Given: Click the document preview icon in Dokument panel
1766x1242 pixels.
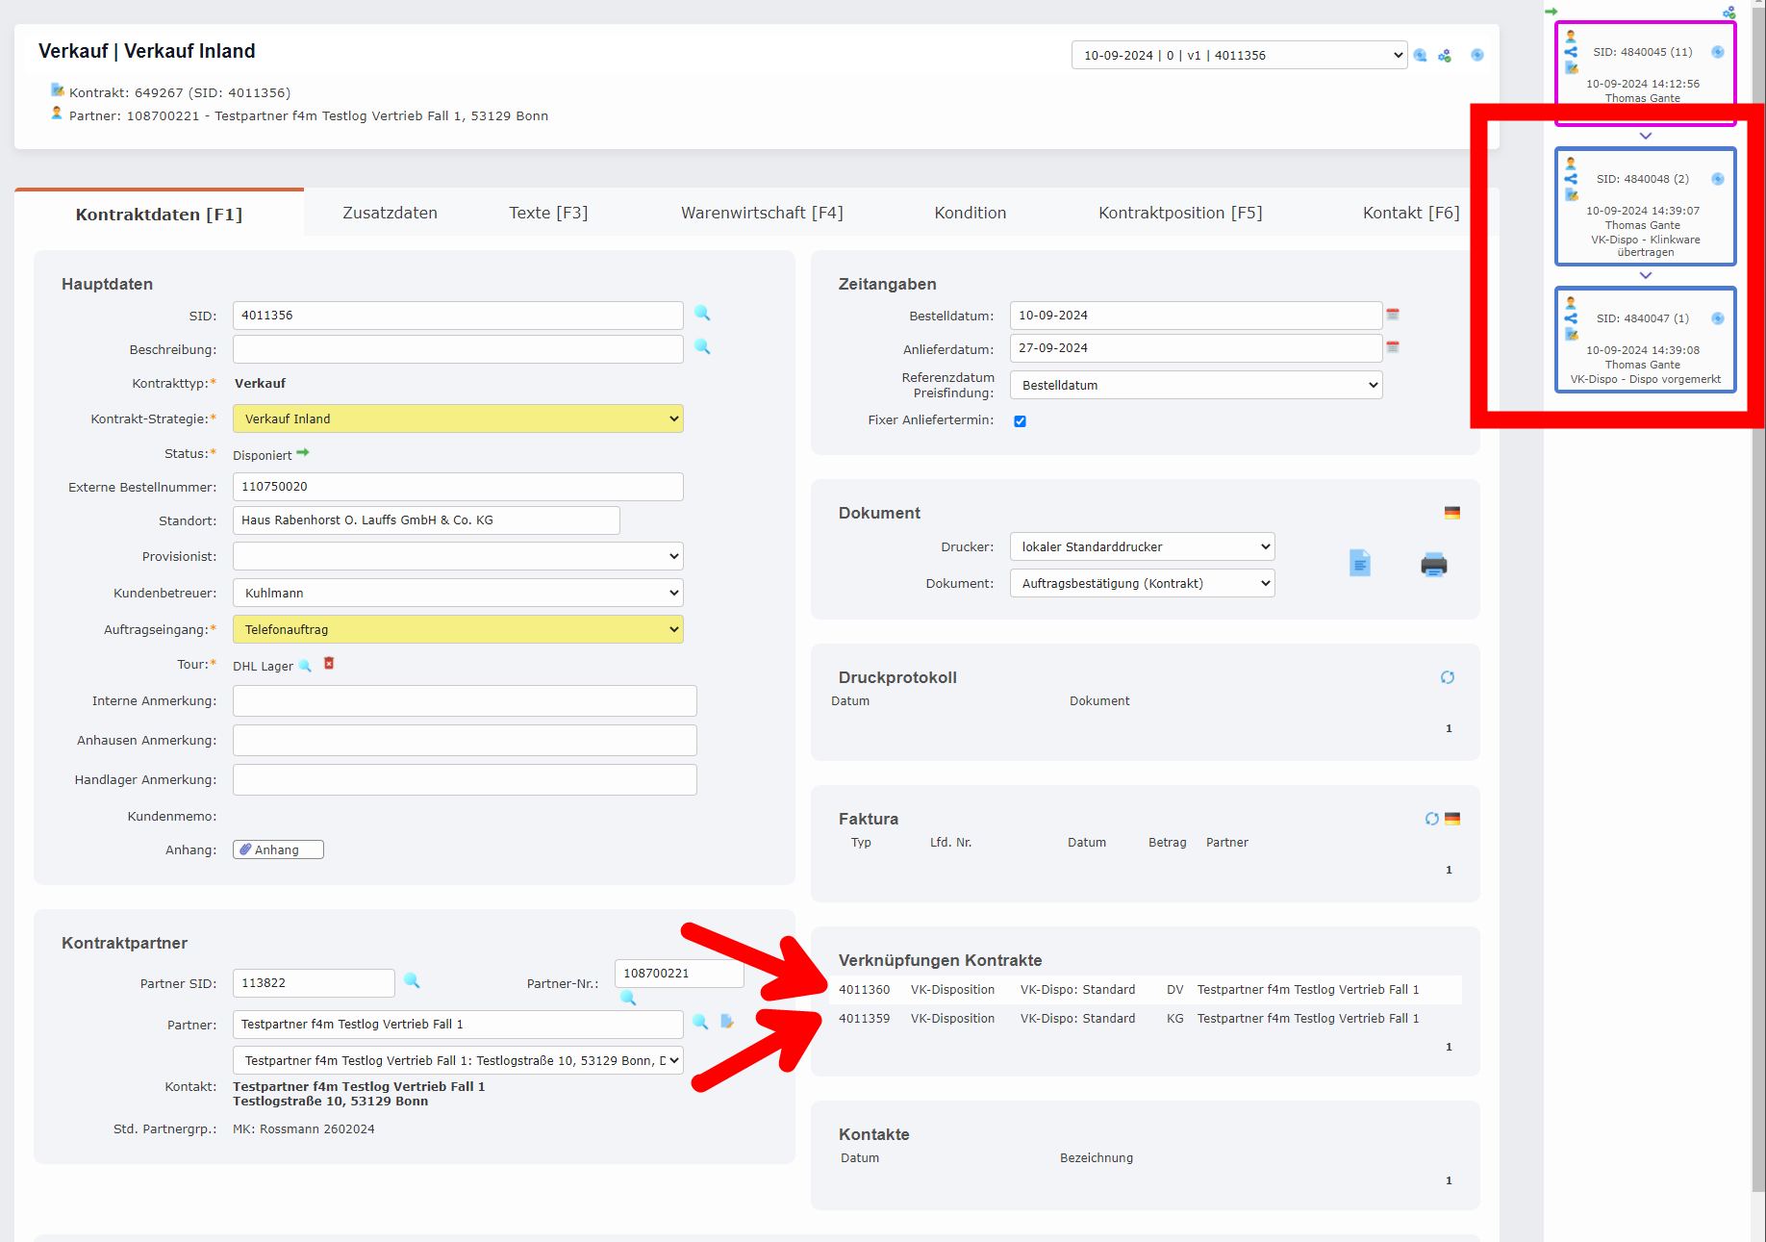Looking at the screenshot, I should click(1359, 564).
